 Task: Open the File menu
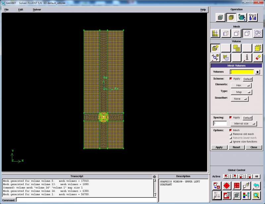click(6, 10)
